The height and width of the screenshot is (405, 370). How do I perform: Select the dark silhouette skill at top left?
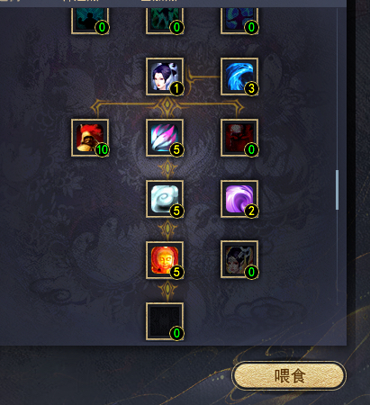tap(90, 21)
